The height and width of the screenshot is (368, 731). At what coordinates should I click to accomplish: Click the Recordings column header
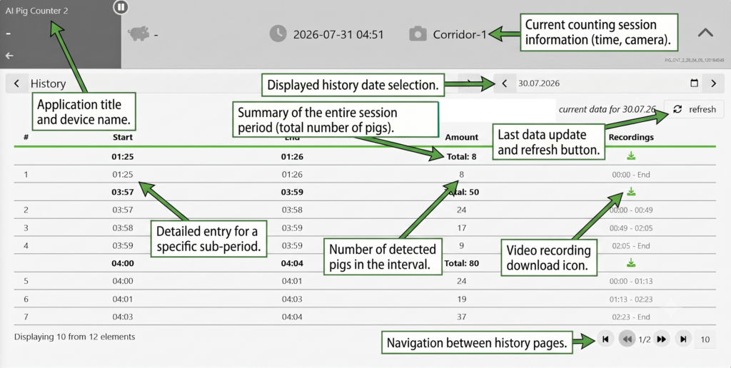tap(631, 137)
